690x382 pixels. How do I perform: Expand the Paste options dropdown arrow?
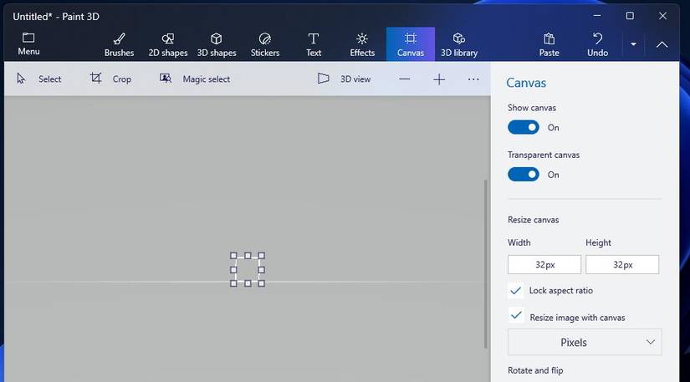click(633, 44)
